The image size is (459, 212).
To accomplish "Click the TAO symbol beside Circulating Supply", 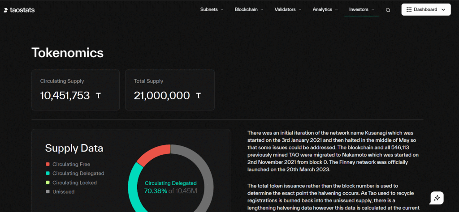I will tap(99, 96).
